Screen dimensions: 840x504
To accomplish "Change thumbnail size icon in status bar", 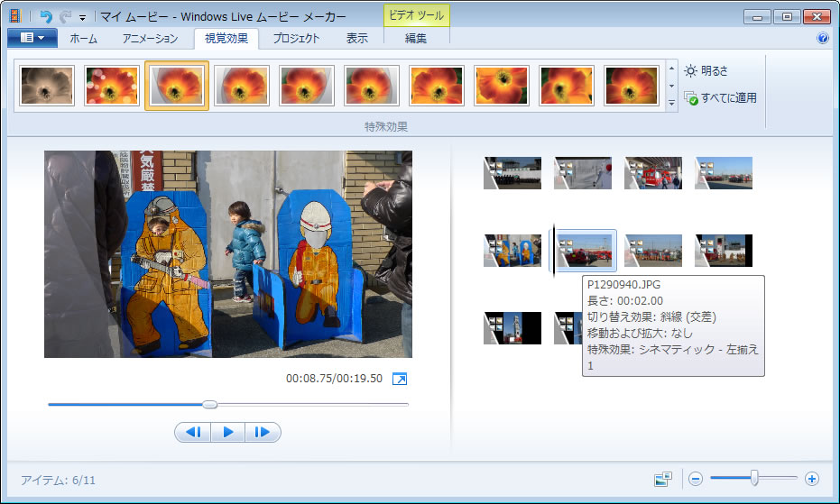I will click(664, 479).
